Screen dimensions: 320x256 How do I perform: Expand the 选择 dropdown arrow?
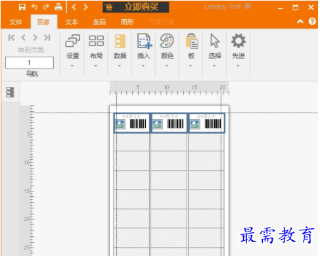[214, 66]
